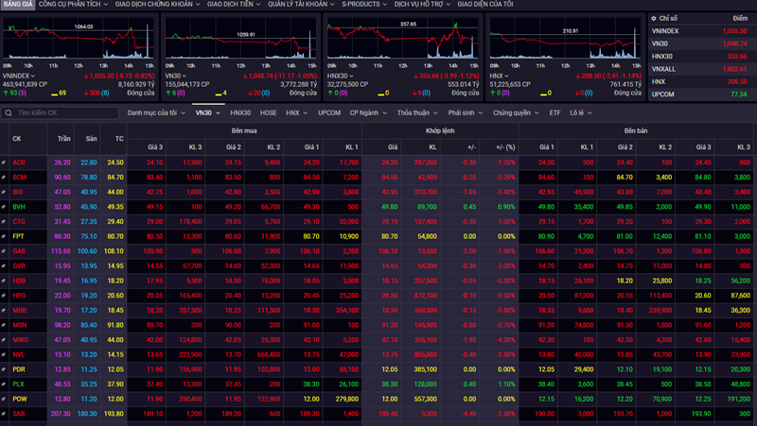Click the pin icon beside BVH

click(x=5, y=206)
